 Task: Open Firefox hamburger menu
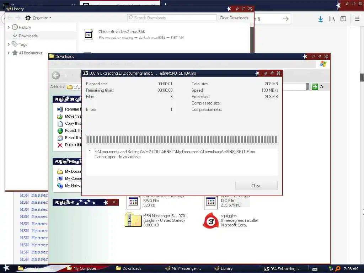coord(357,19)
